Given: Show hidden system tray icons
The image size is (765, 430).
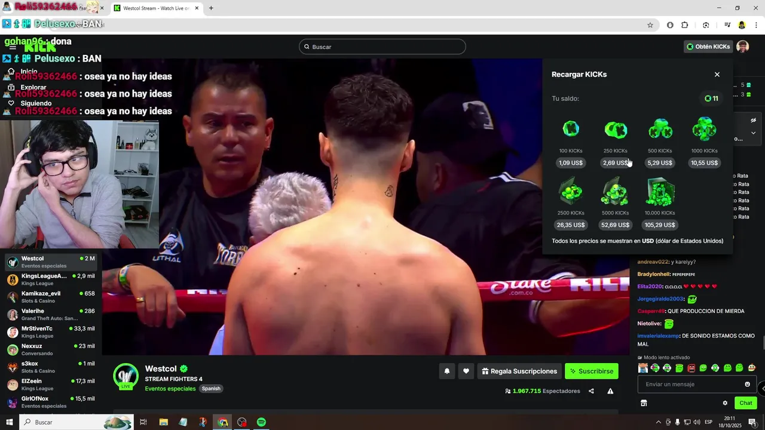Looking at the screenshot, I should 659,422.
